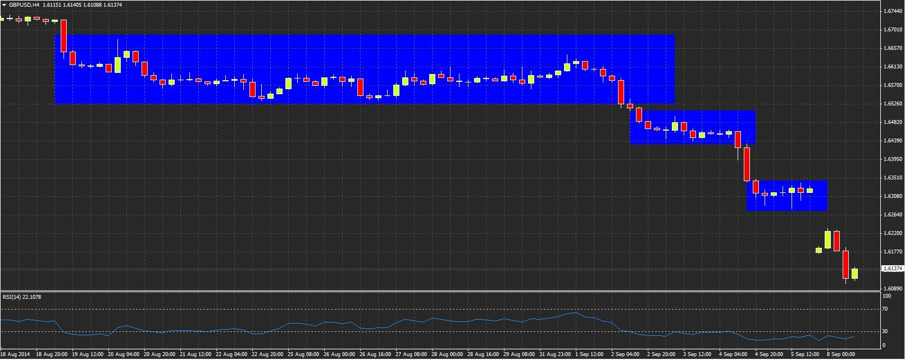The width and height of the screenshot is (905, 360).
Task: Click the 21 Aug 12:00 time label
Action: pos(195,354)
